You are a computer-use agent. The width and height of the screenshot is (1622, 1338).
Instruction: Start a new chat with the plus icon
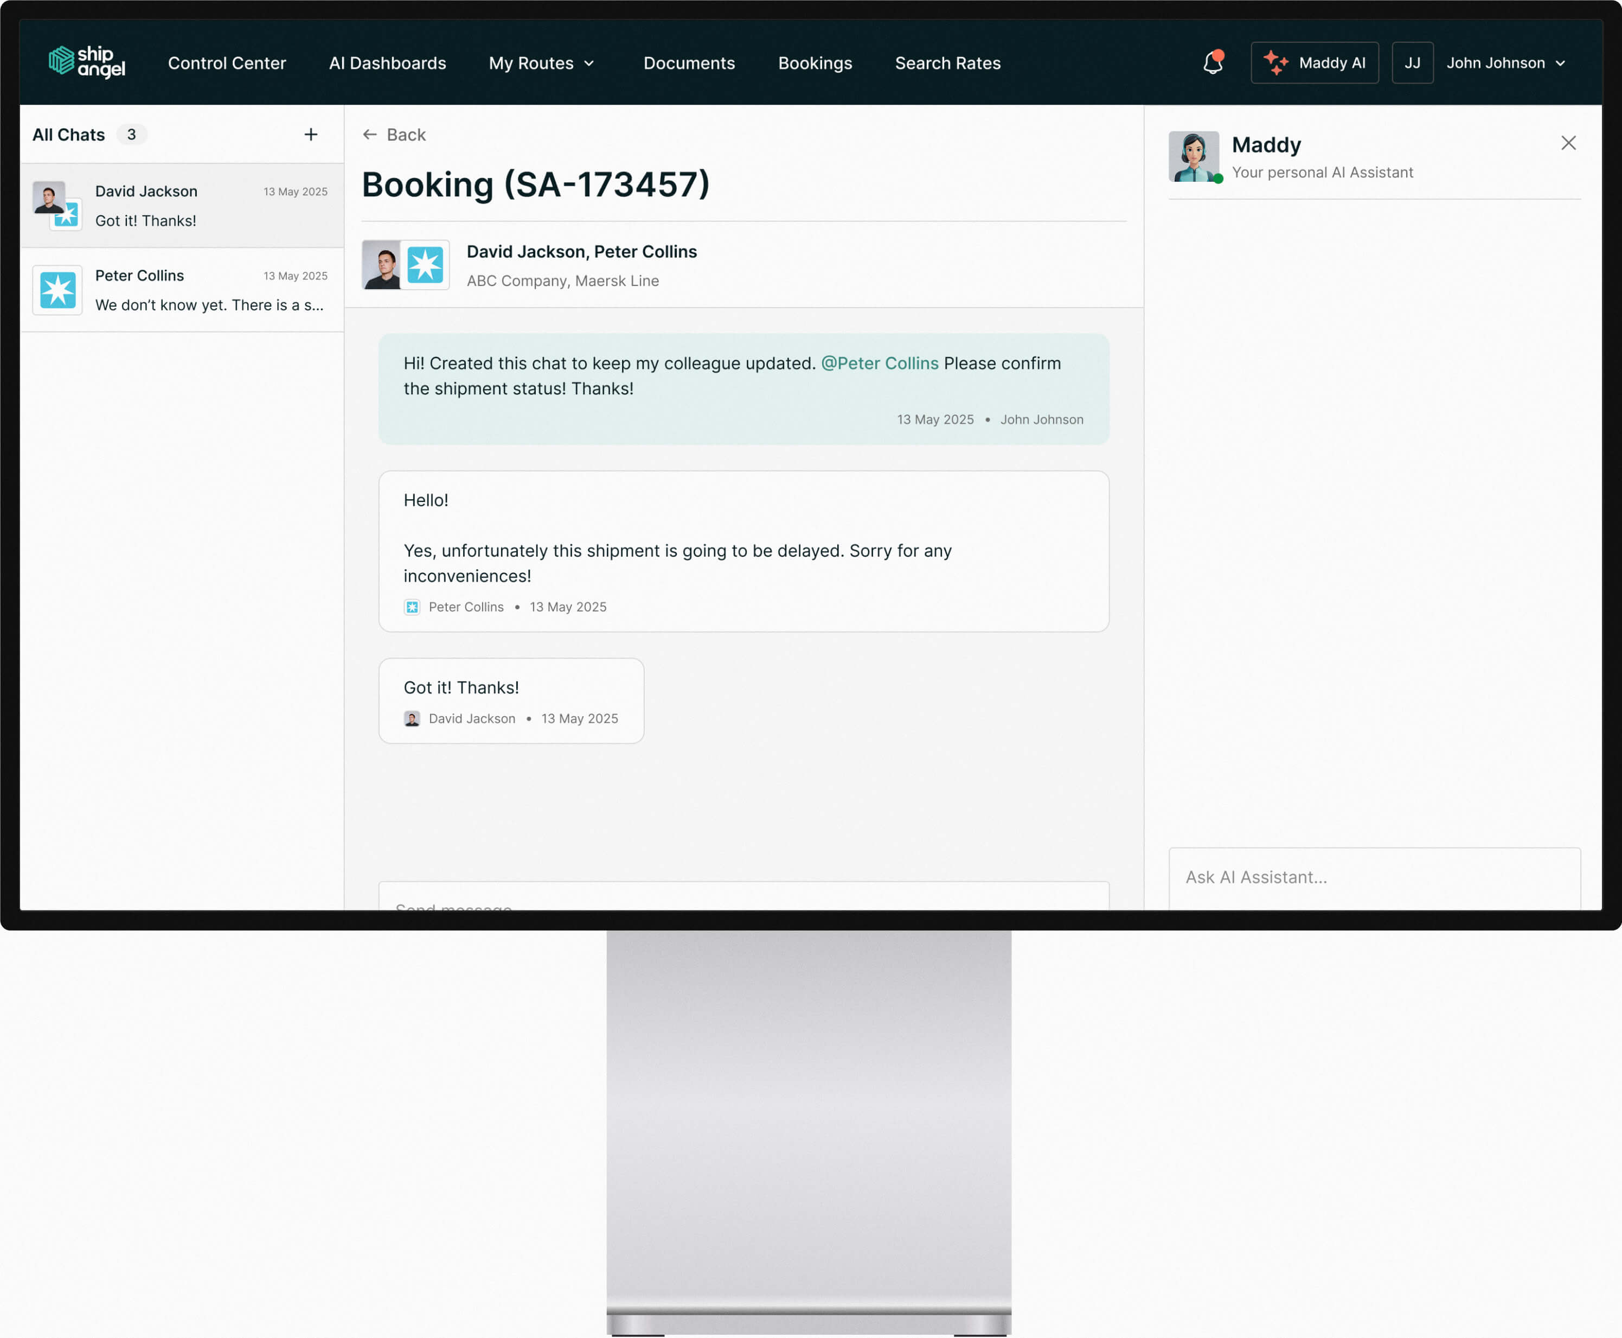[x=310, y=135]
